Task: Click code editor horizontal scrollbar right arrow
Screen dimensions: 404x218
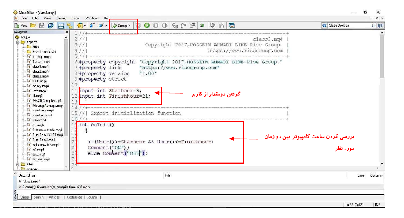Action: 377,168
